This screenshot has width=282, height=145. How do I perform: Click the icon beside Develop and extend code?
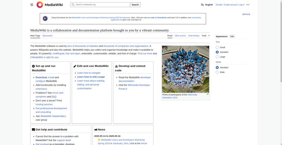pos(116,66)
